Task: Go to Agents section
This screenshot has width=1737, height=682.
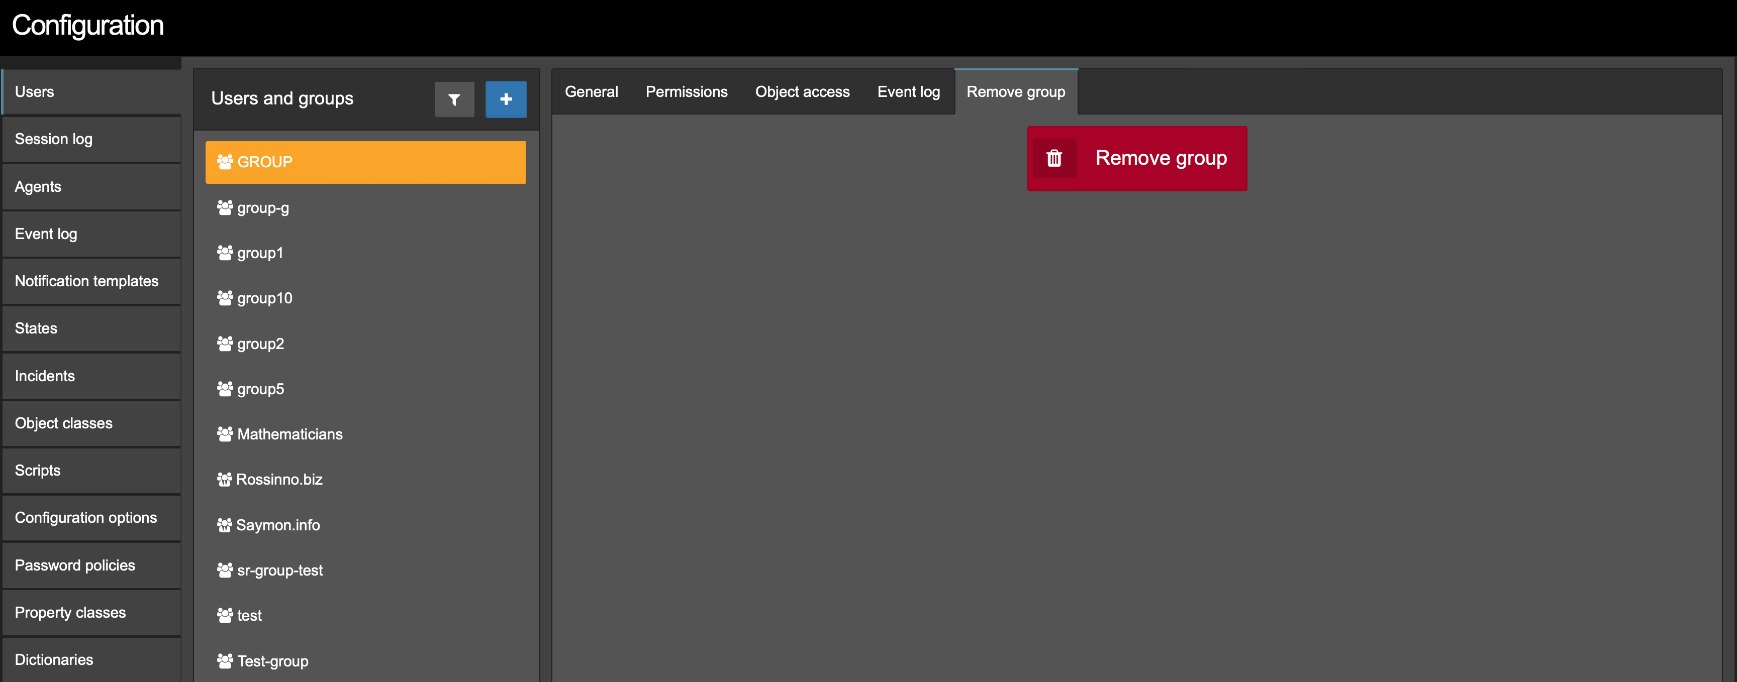Action: pos(91,187)
